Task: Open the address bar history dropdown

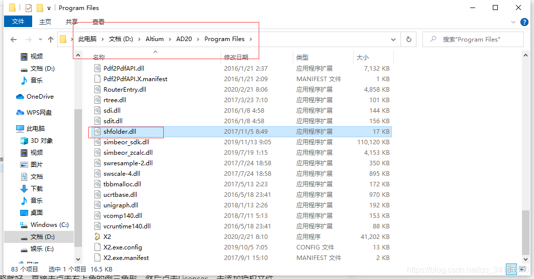Action: click(x=393, y=40)
